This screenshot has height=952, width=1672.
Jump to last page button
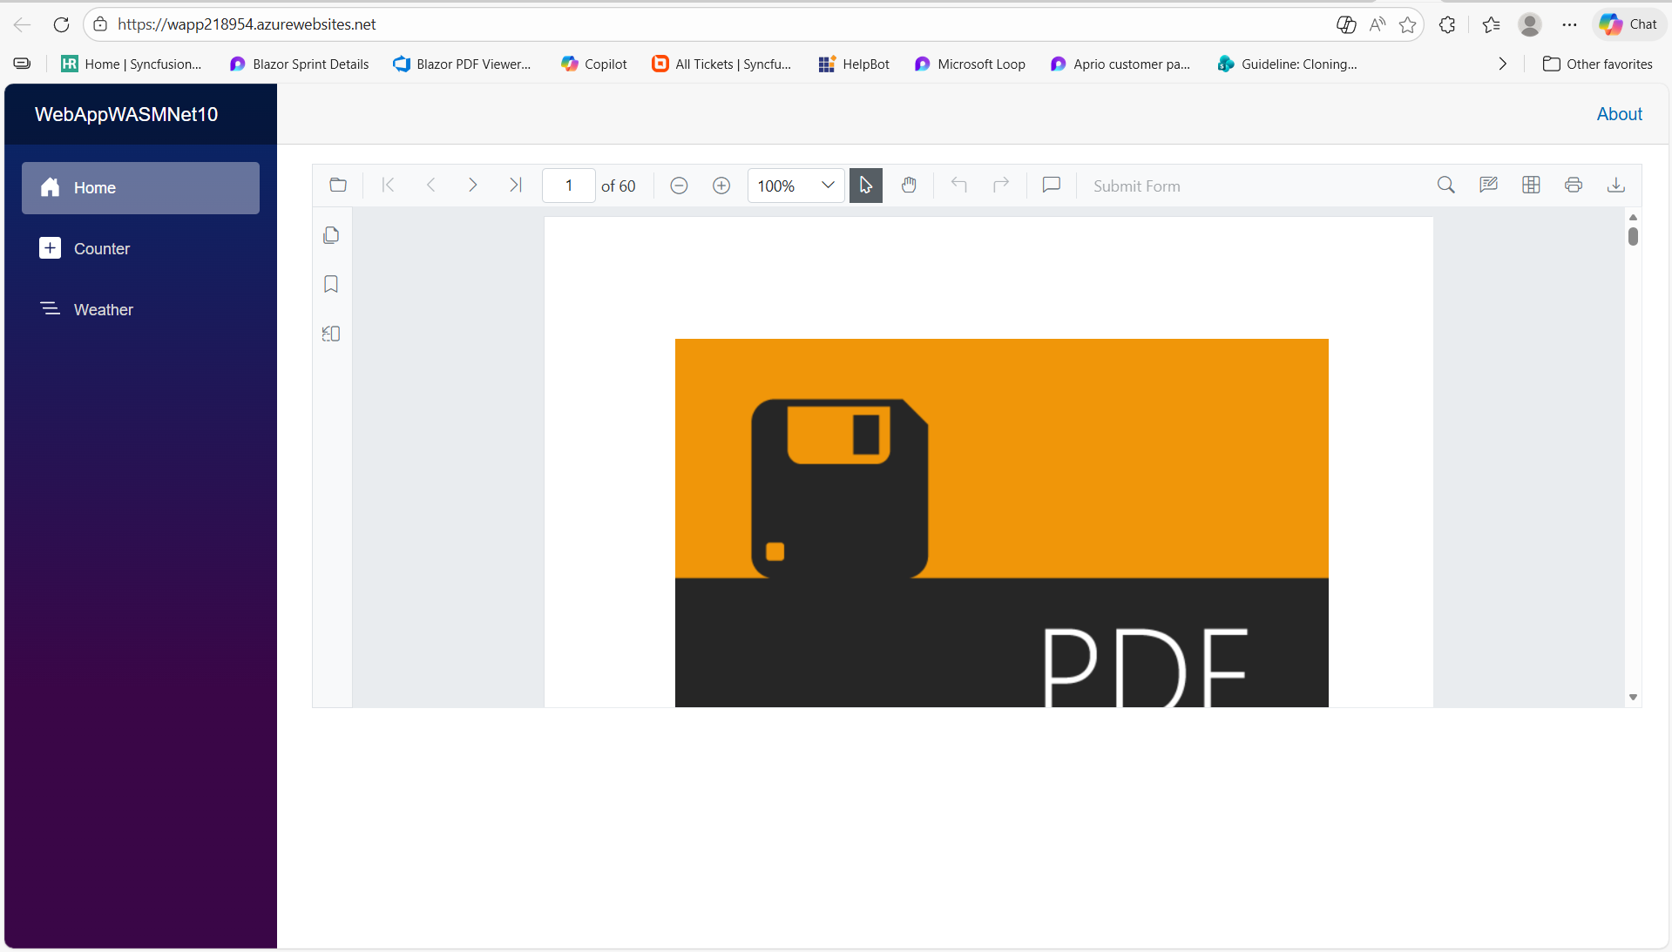point(515,186)
